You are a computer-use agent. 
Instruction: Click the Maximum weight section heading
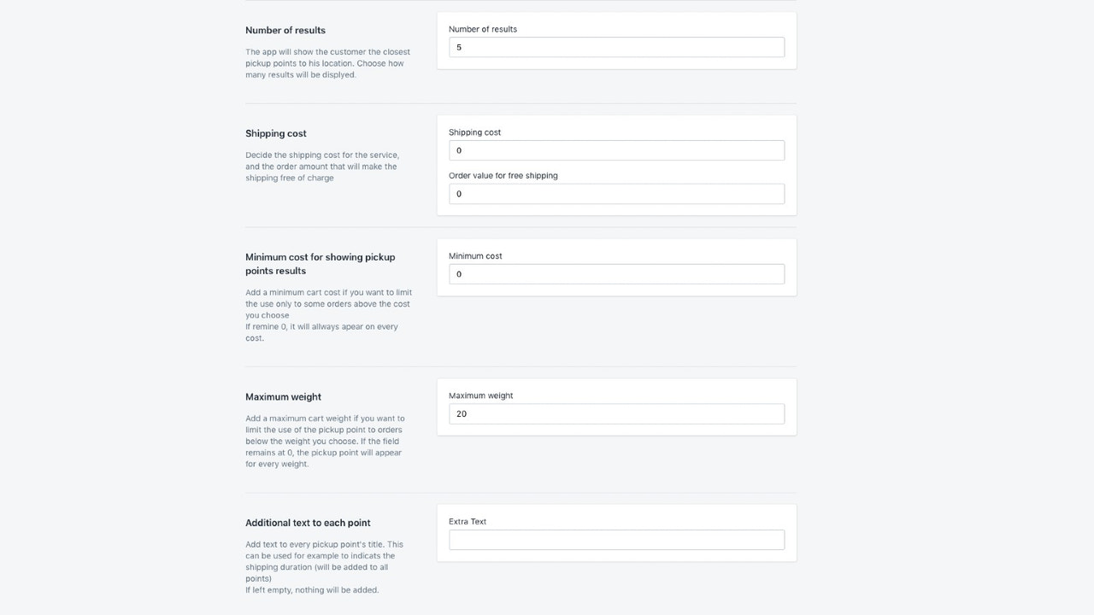click(x=283, y=396)
